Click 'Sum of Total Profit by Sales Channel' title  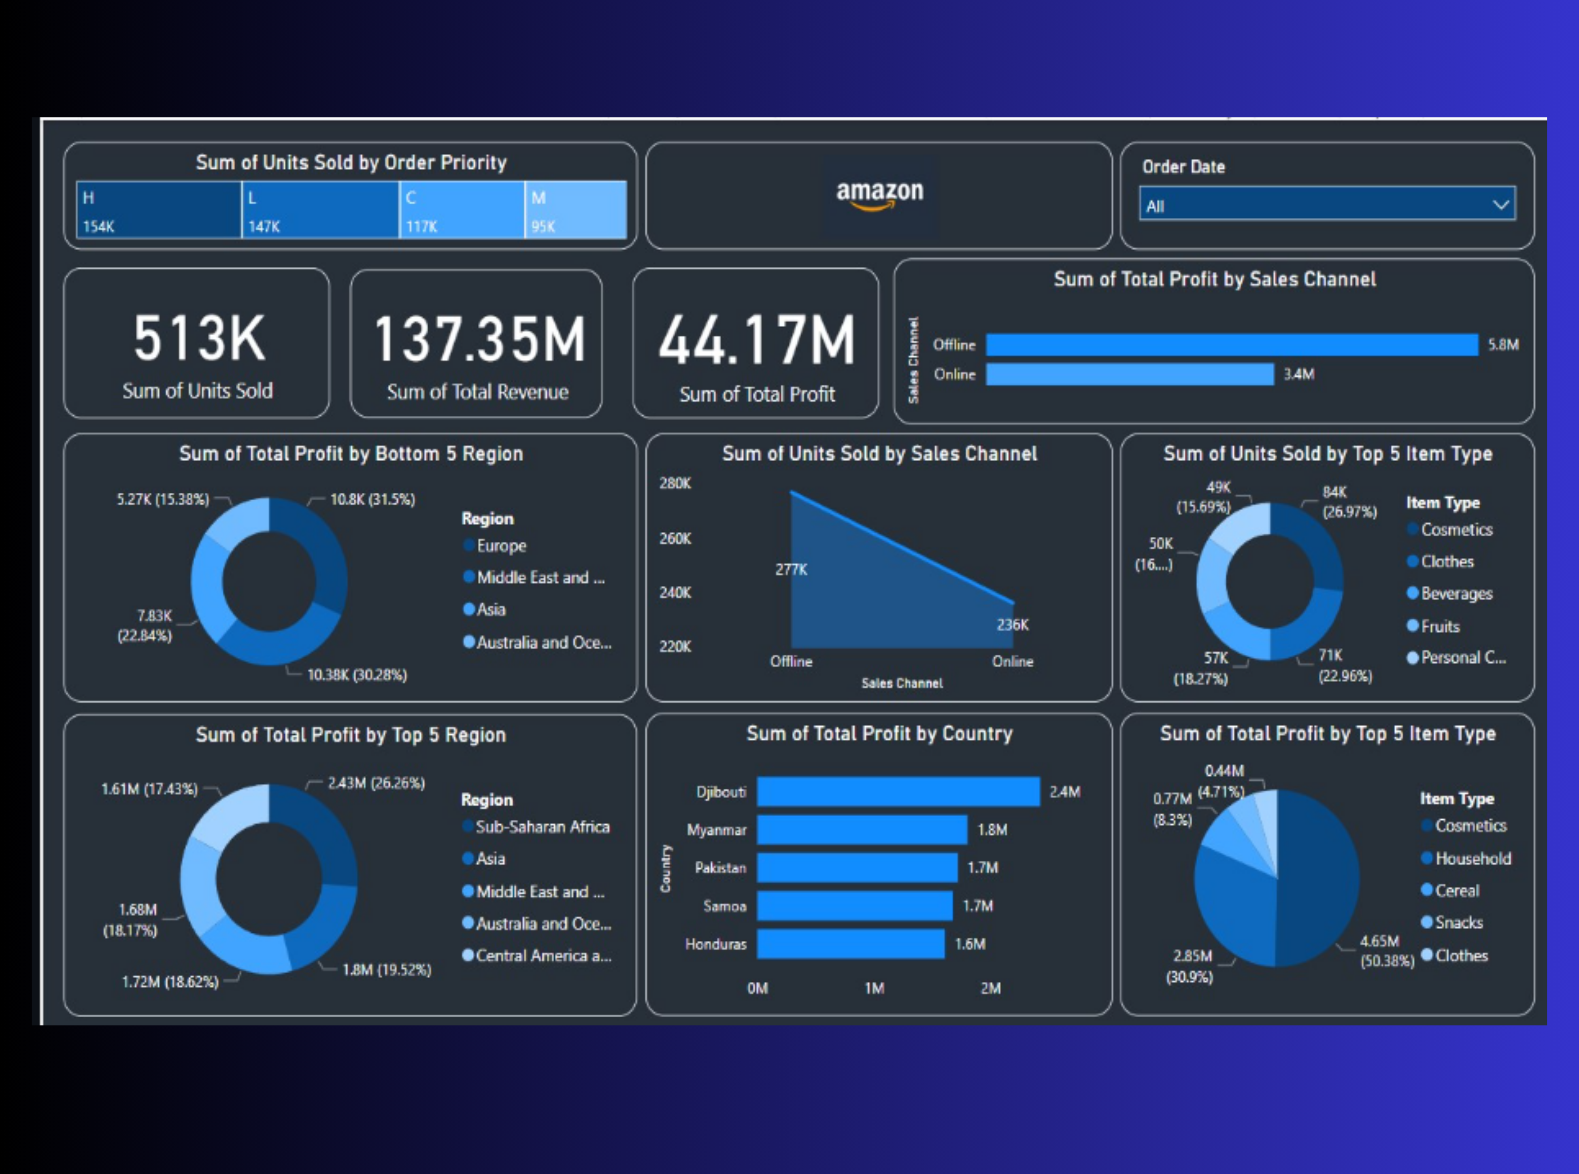pos(1215,279)
